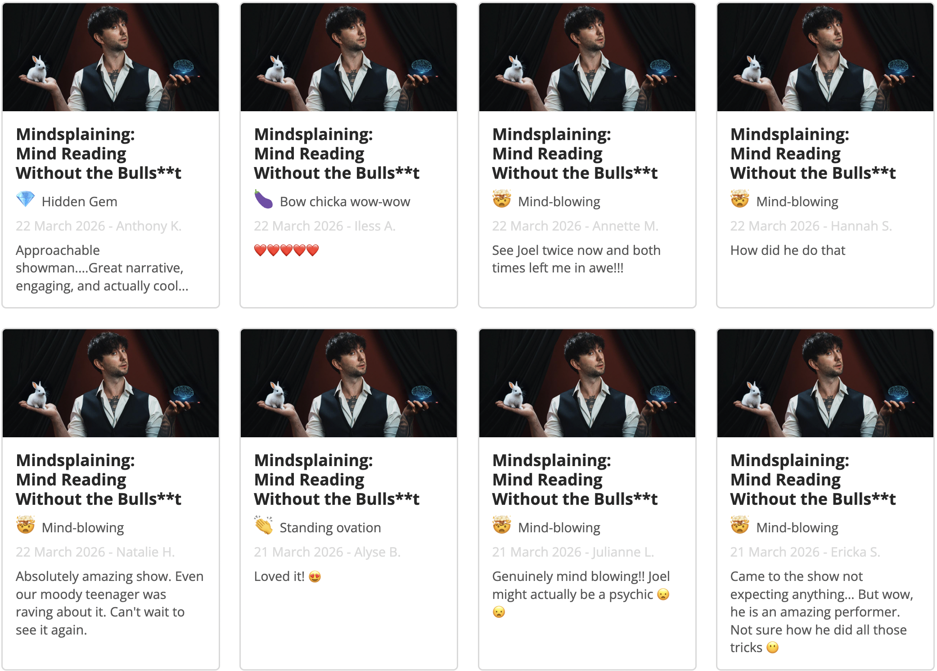The width and height of the screenshot is (937, 671).
Task: Click the 'Standing ovation' rating label
Action: (330, 528)
